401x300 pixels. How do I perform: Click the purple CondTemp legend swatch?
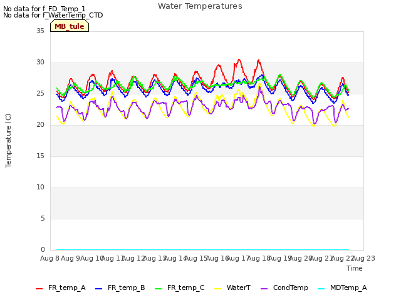[264, 289]
